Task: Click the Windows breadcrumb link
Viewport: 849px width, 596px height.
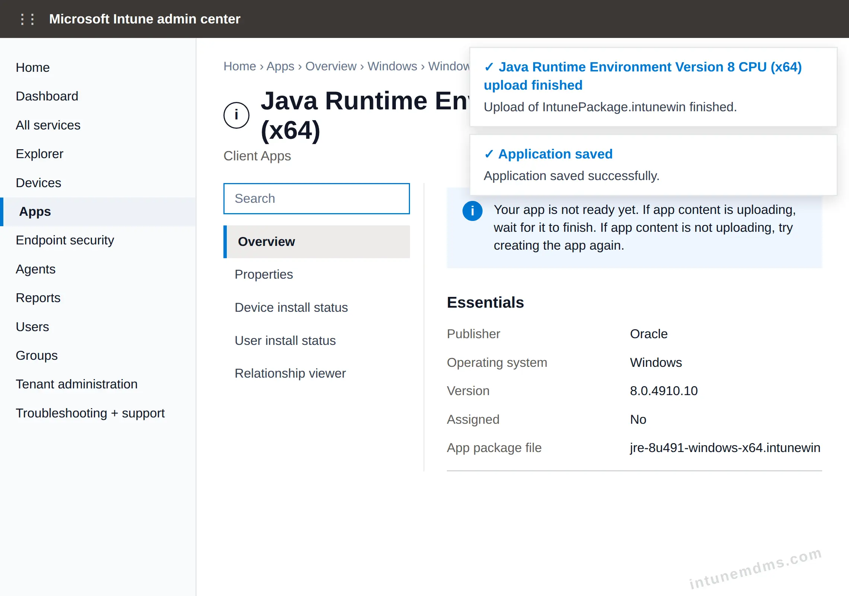Action: coord(392,66)
